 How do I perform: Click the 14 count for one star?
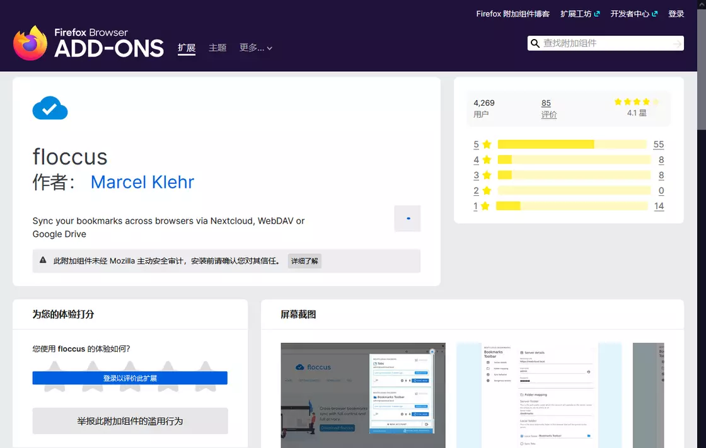659,206
